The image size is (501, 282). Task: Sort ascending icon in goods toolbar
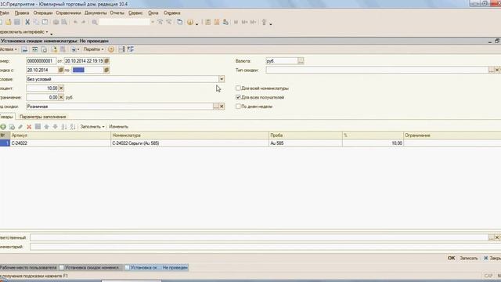coord(64,127)
